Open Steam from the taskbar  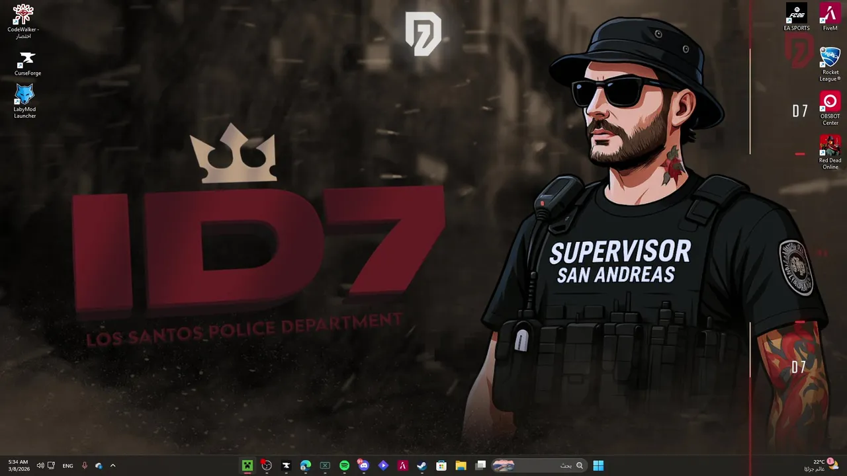pyautogui.click(x=422, y=465)
